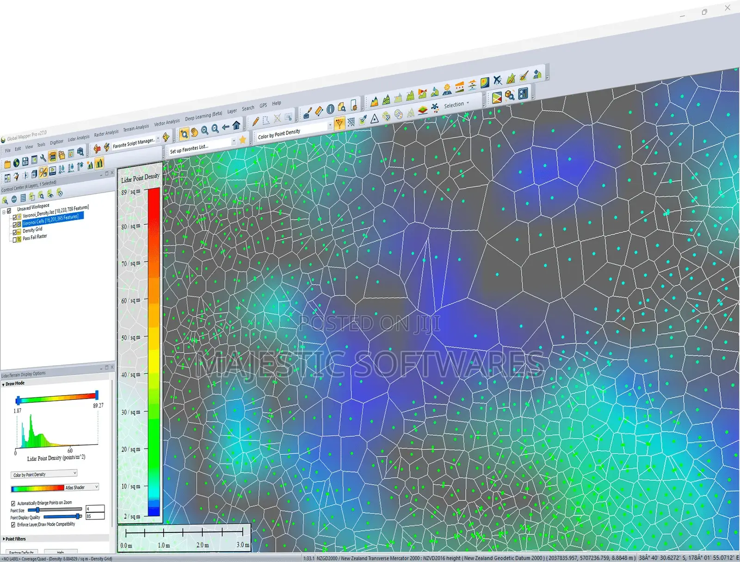Click the Lidar eyedropper classify icon
This screenshot has width=740, height=562.
(363, 120)
